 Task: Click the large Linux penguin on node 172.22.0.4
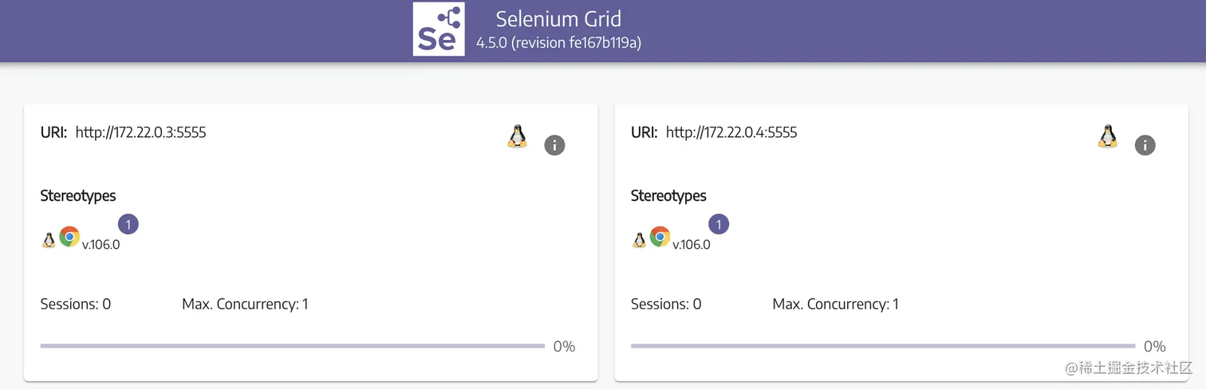1107,136
